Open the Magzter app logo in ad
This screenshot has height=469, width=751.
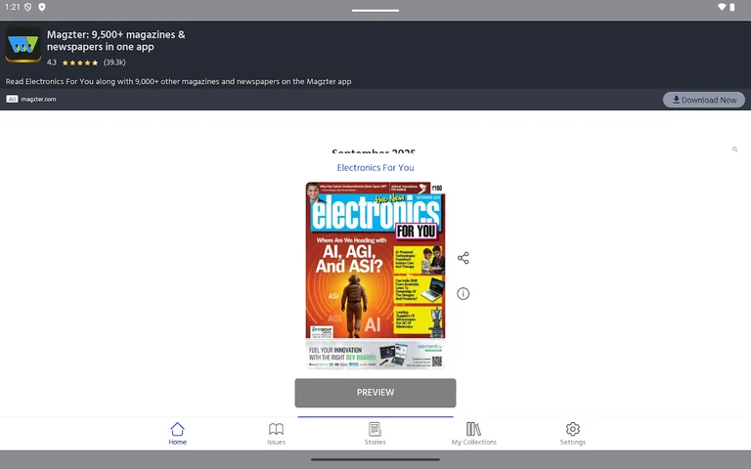23,45
